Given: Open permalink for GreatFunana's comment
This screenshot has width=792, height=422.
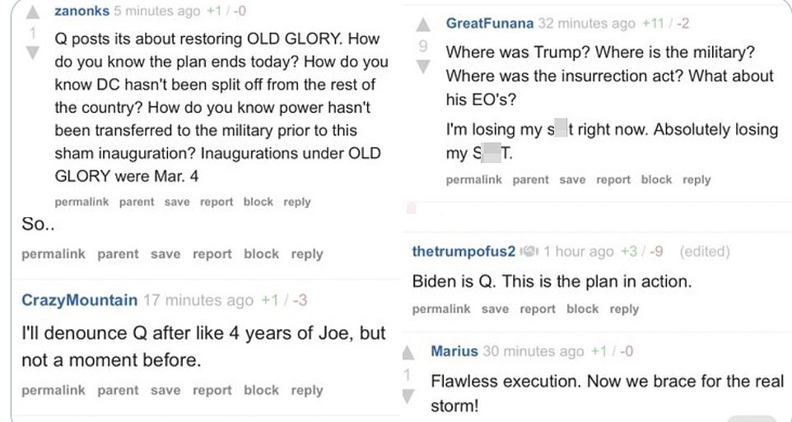Looking at the screenshot, I should point(473,180).
